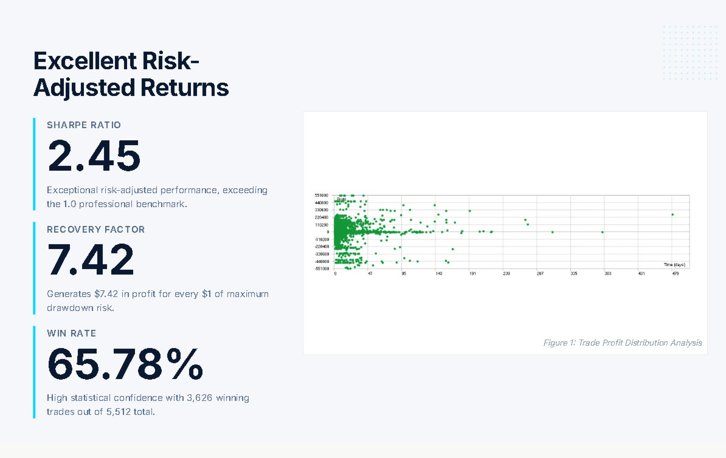Image resolution: width=726 pixels, height=458 pixels.
Task: Click the 551000 top Y-axis value
Action: pyautogui.click(x=322, y=196)
